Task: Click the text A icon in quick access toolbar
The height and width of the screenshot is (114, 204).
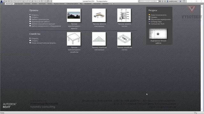Action: click(33, 1)
